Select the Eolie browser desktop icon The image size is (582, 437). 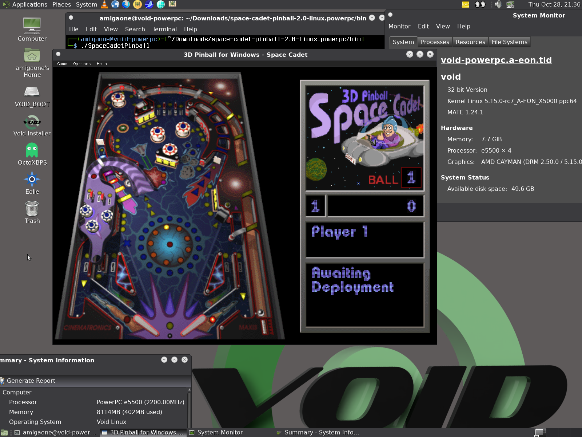click(x=32, y=183)
